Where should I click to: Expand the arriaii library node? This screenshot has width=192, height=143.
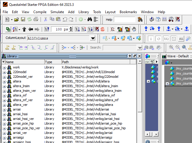click(4, 110)
